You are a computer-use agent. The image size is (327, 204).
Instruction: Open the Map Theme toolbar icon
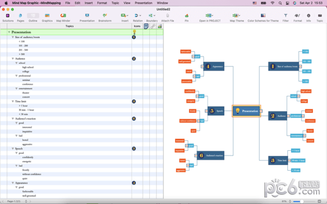click(x=237, y=16)
